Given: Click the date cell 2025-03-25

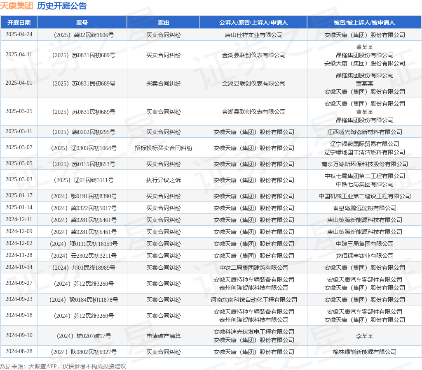Looking at the screenshot, I should (19, 111).
